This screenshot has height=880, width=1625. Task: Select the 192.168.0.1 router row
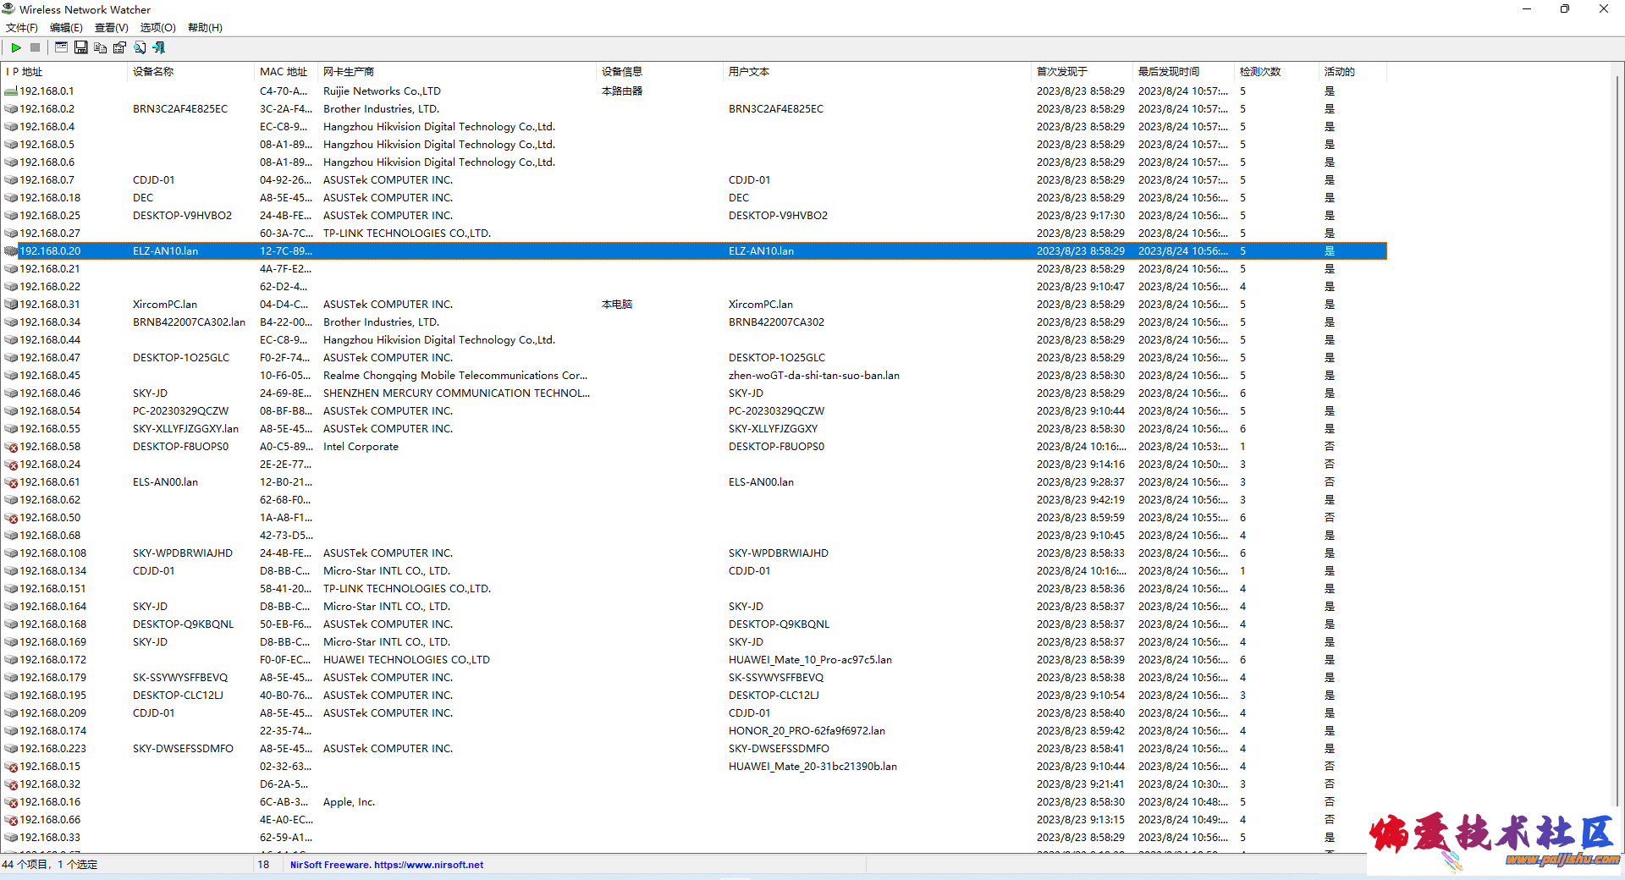click(x=47, y=91)
